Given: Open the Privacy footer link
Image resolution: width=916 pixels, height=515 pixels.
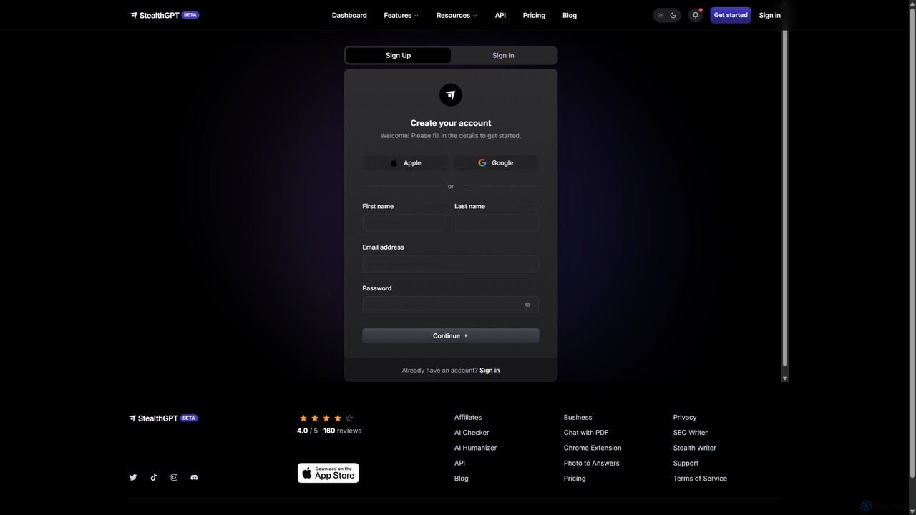Looking at the screenshot, I should point(685,417).
